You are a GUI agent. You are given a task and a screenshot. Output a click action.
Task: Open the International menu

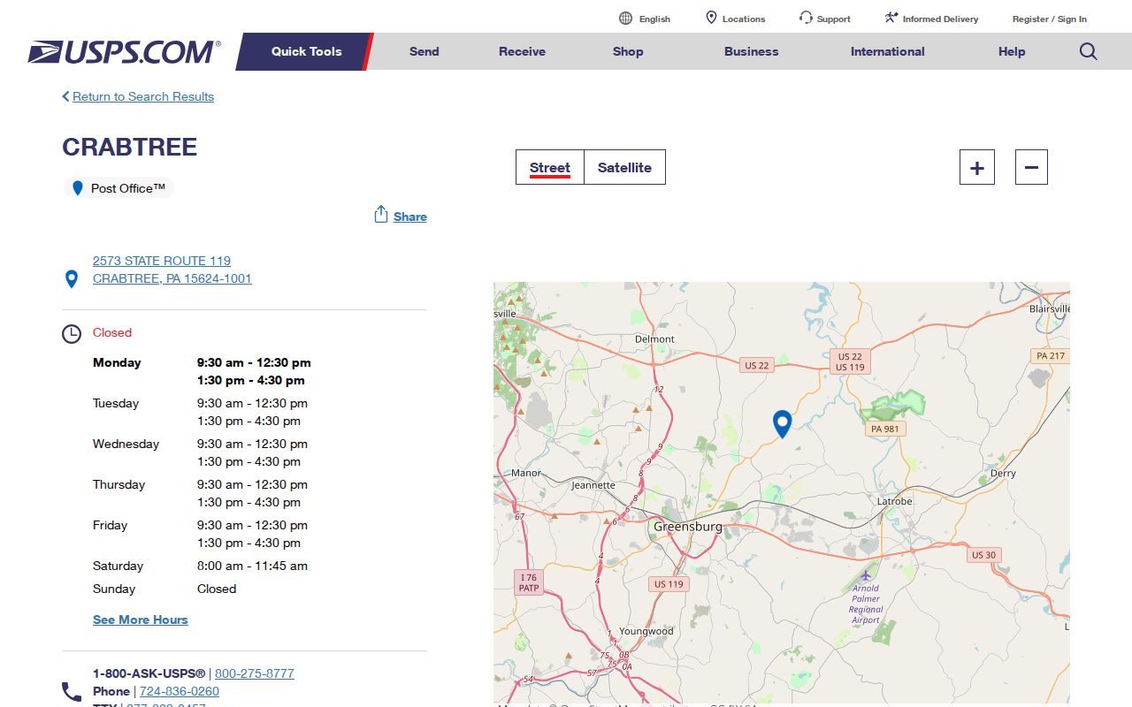888,51
